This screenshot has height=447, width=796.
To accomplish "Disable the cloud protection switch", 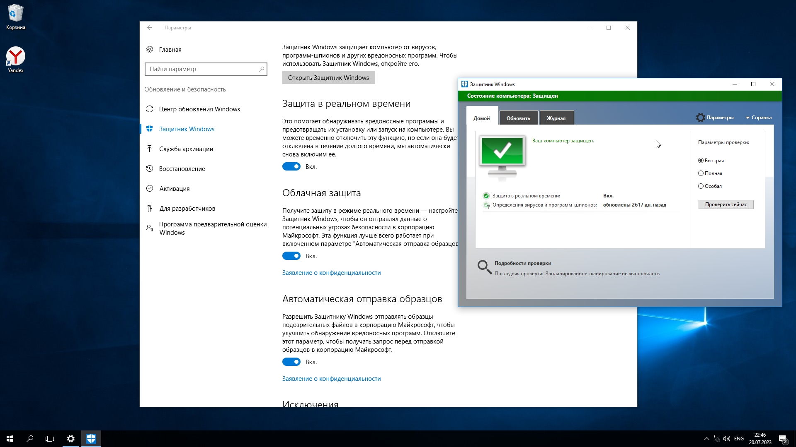I will pos(291,256).
